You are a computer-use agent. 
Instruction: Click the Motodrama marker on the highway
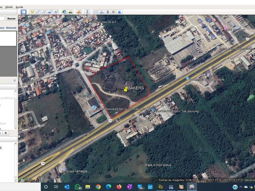pyautogui.click(x=187, y=78)
